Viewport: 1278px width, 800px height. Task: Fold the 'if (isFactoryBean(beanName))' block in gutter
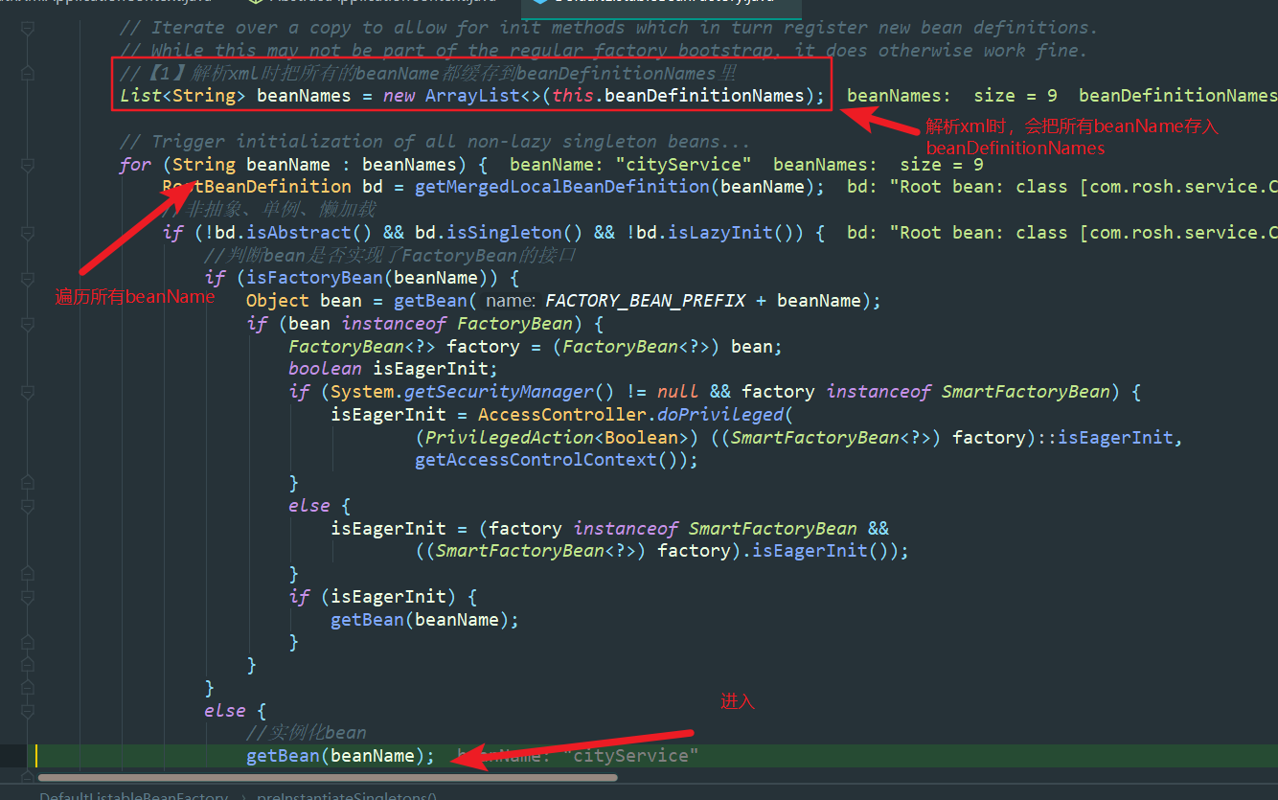pyautogui.click(x=28, y=279)
